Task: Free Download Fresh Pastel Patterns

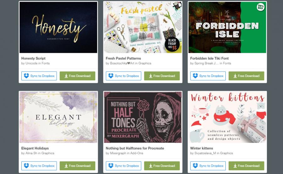Action: (x=162, y=76)
